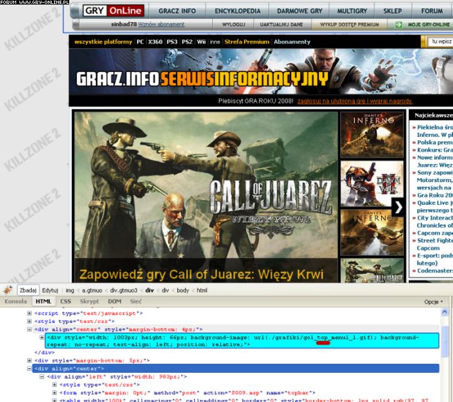Click WYKUP DOSTĘP PREMIUM
Image resolution: width=453 pixels, height=402 pixels.
tap(349, 25)
